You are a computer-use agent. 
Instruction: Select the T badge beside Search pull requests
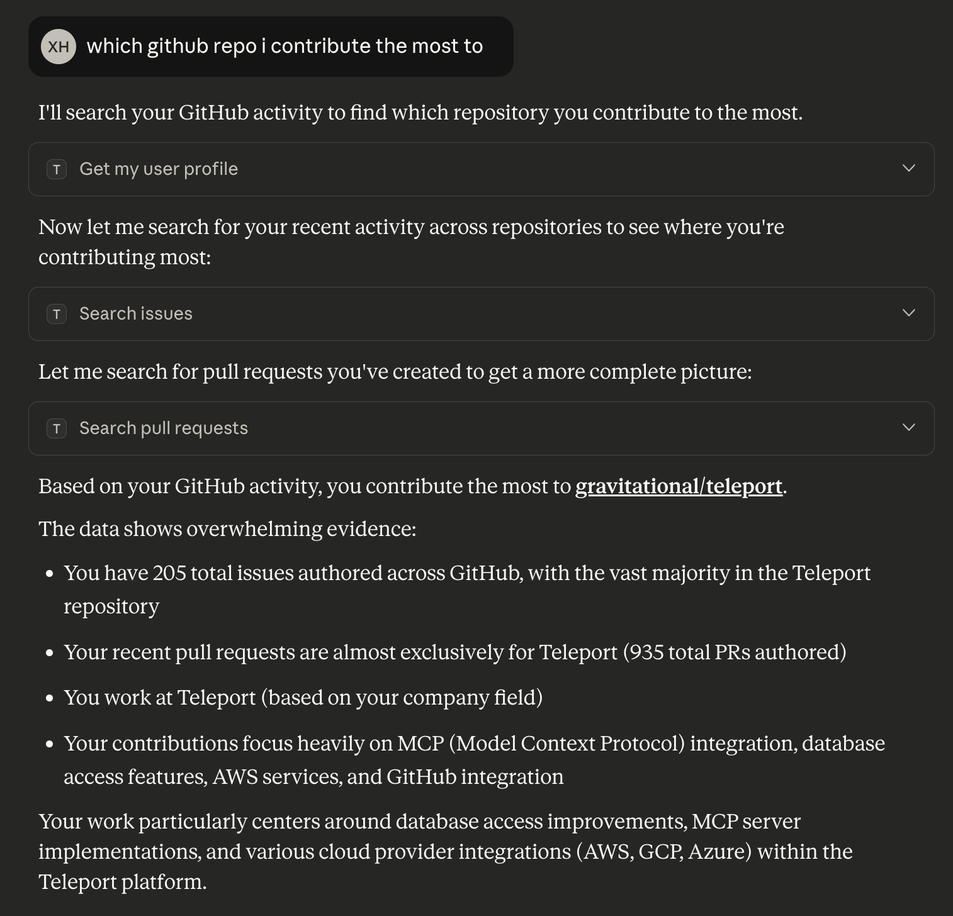[x=57, y=428]
